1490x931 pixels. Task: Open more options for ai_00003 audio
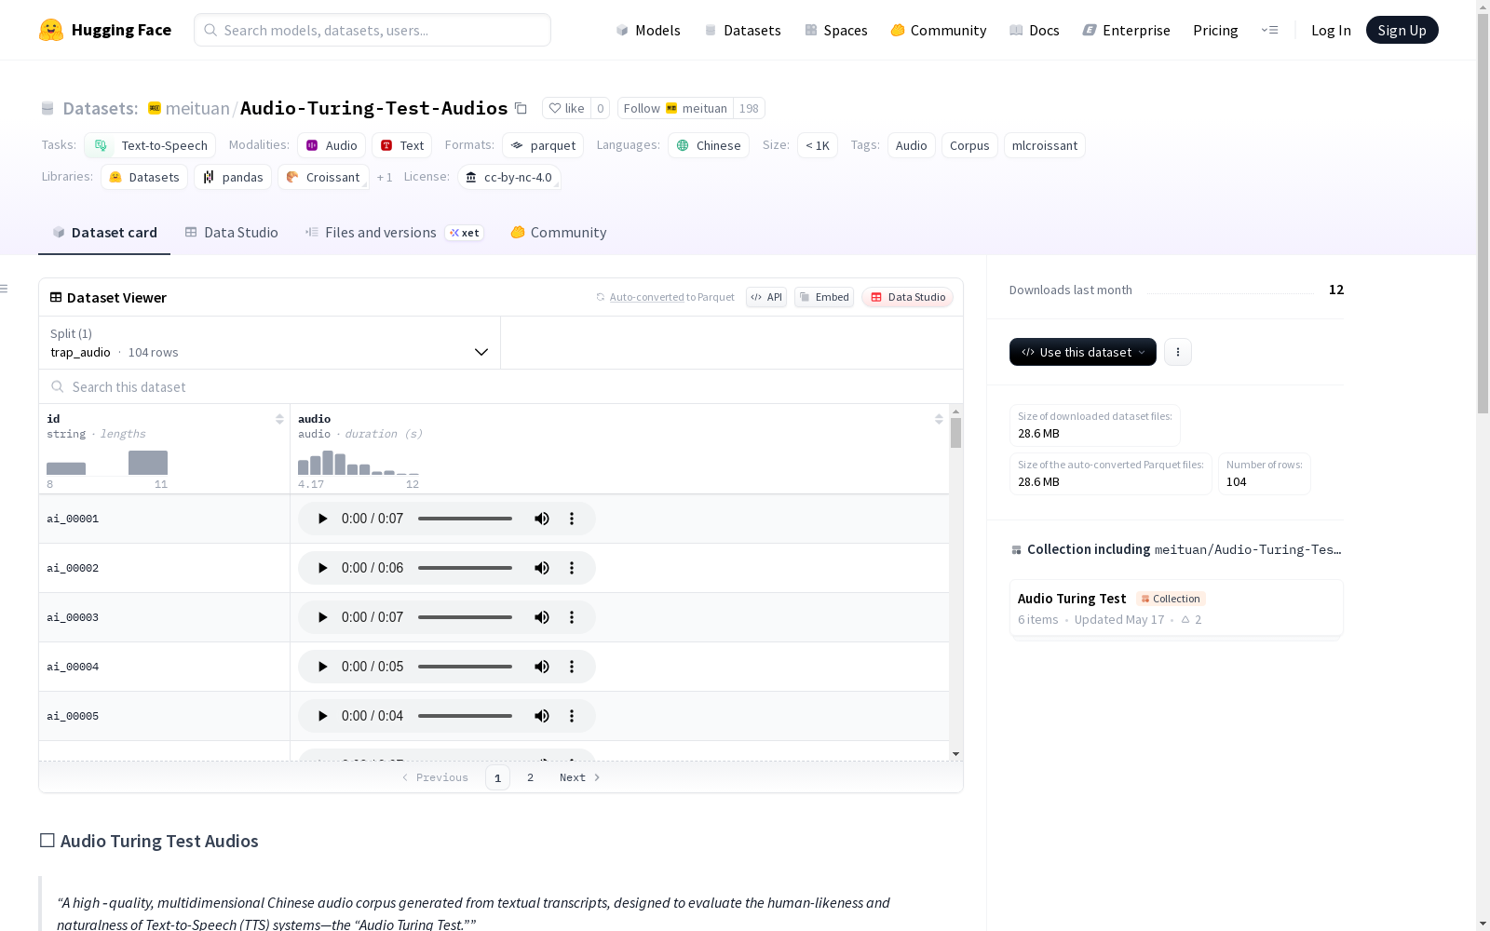[572, 617]
